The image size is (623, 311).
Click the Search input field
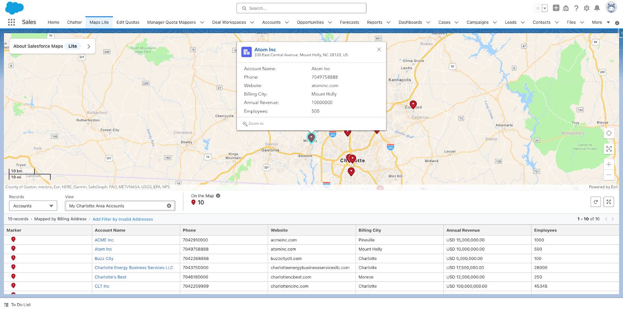click(x=301, y=8)
